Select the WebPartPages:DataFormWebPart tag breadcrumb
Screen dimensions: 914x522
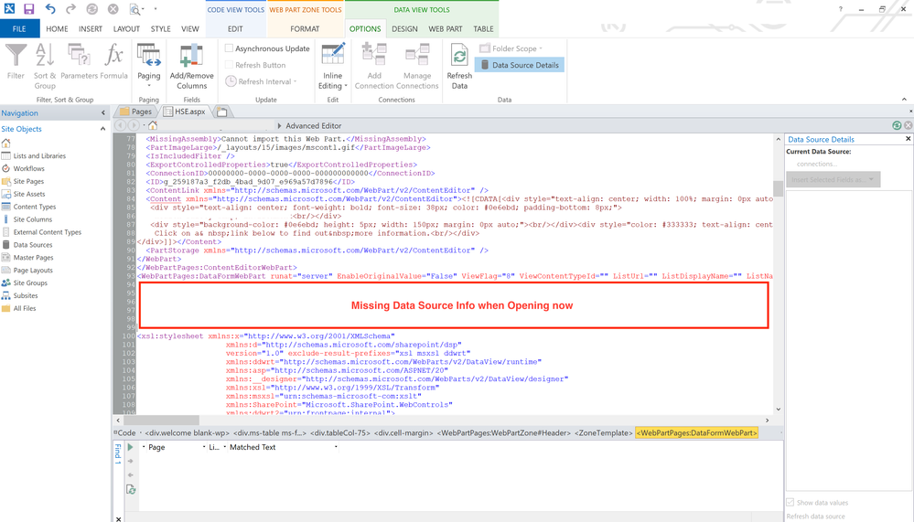(696, 432)
